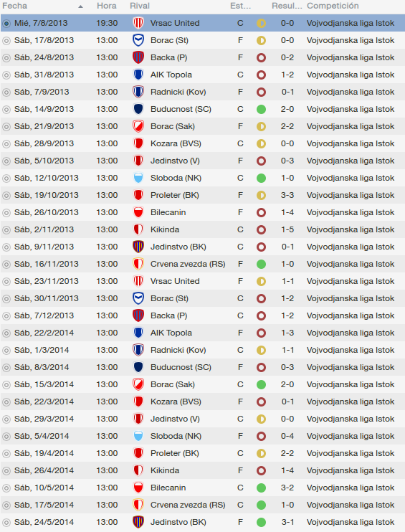
Task: Click the yellow draw indicator on Proleter (BK) 3-3
Action: coord(261,196)
